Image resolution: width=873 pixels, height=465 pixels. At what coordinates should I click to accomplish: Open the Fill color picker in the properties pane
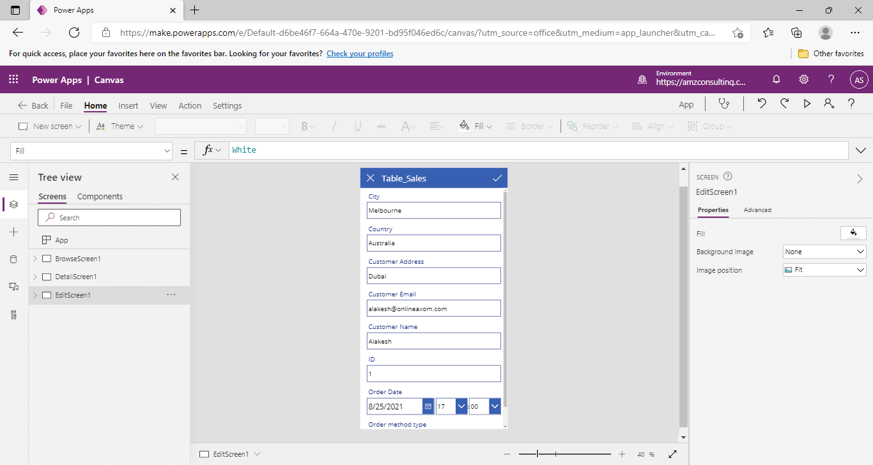pyautogui.click(x=853, y=233)
